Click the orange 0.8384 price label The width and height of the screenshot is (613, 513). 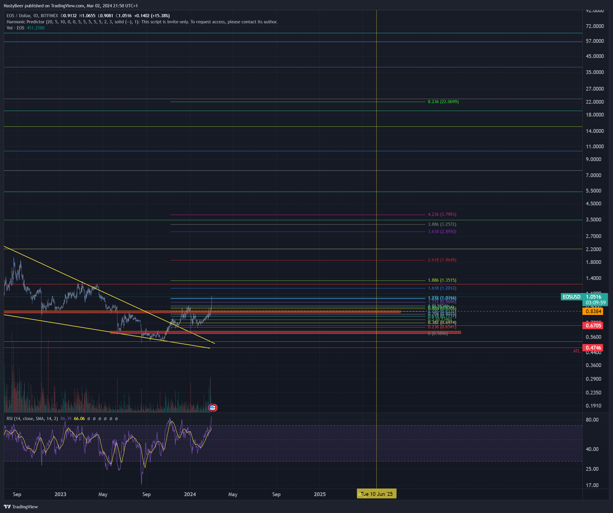[x=593, y=311]
